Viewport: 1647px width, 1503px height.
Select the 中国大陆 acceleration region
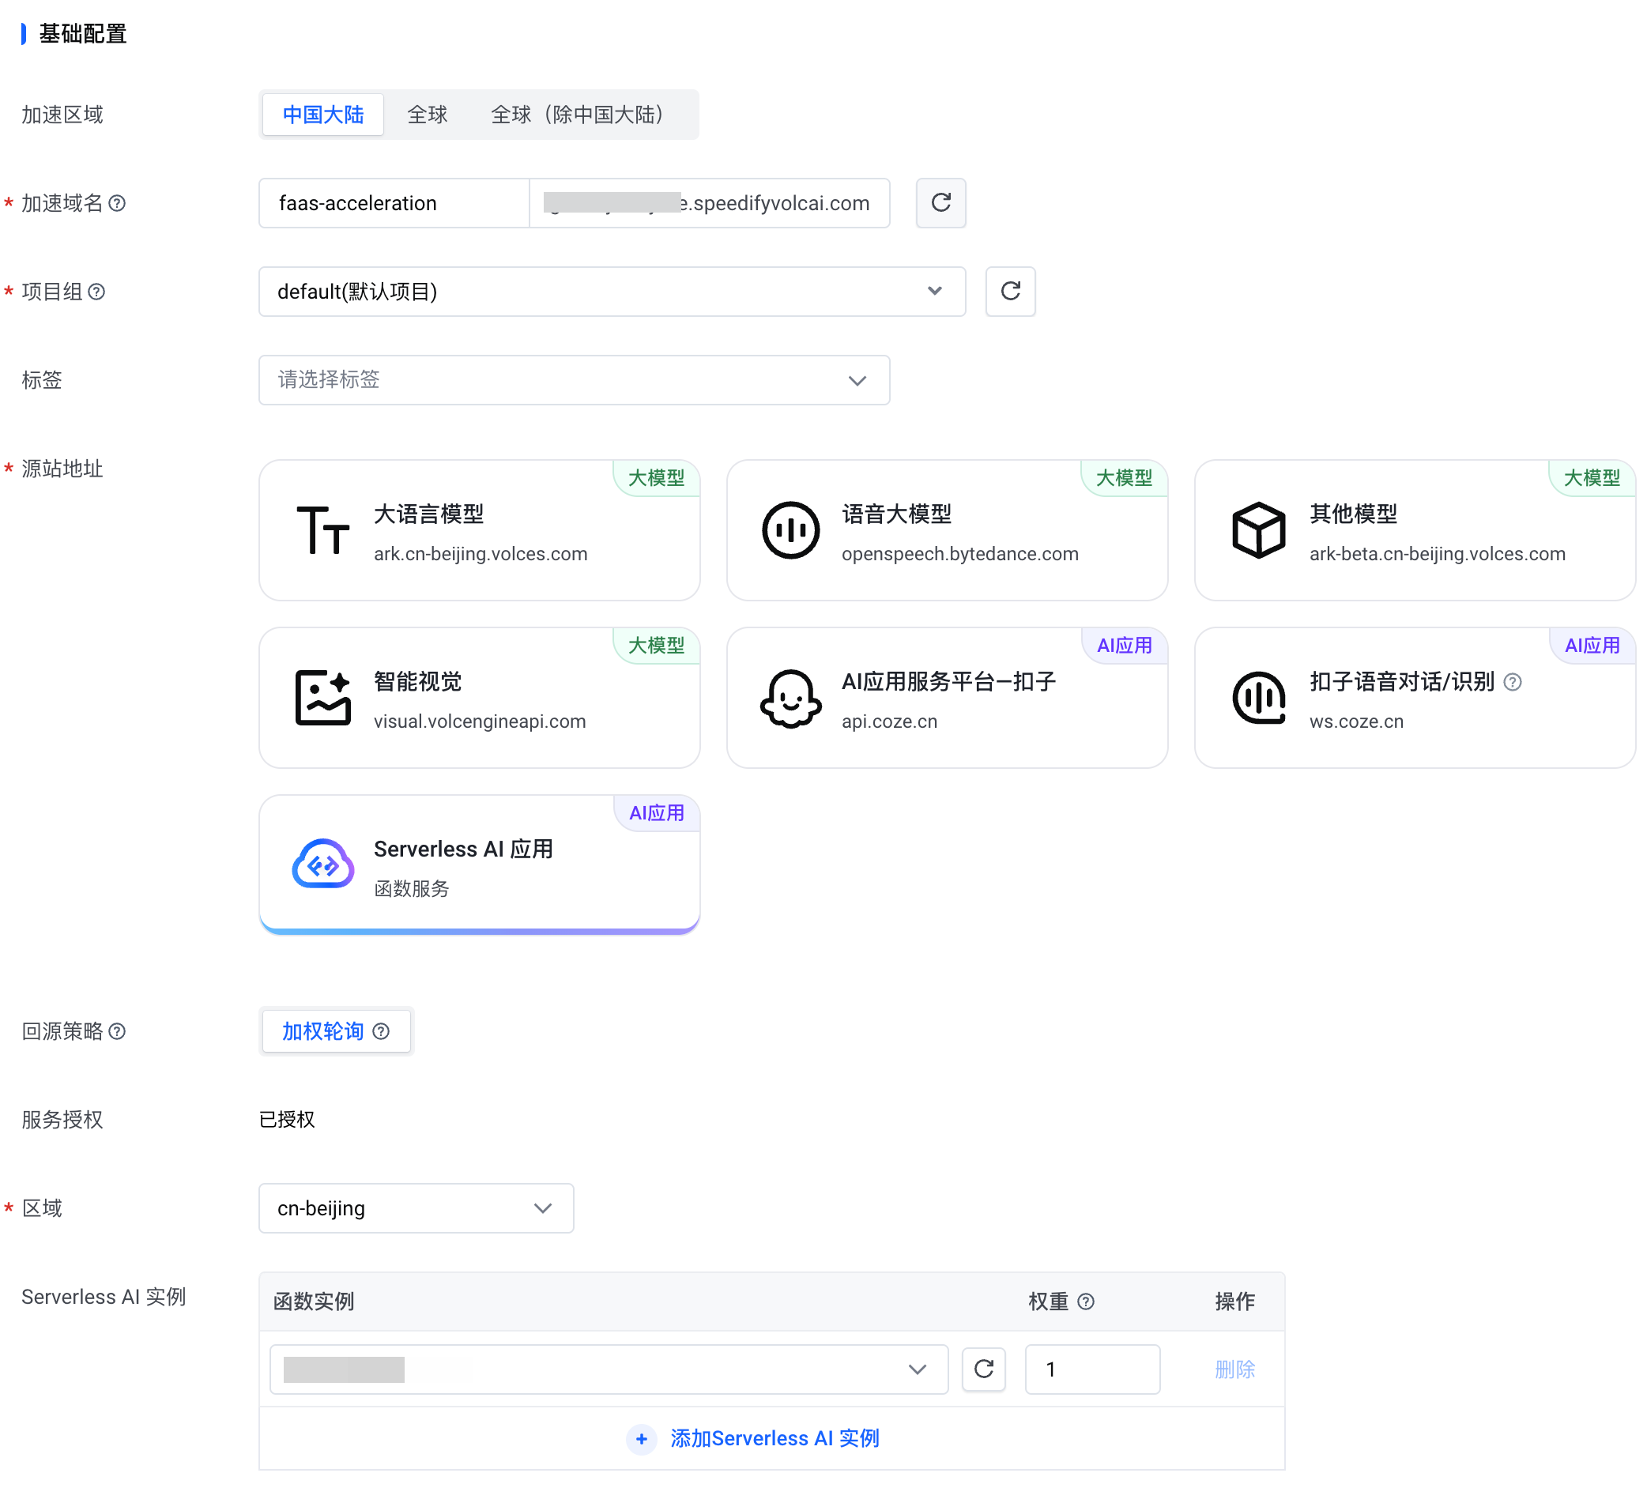tap(322, 115)
